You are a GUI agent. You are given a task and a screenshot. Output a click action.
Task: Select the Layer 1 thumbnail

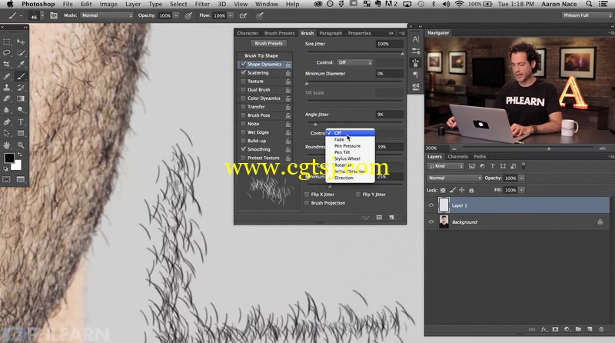(x=444, y=205)
